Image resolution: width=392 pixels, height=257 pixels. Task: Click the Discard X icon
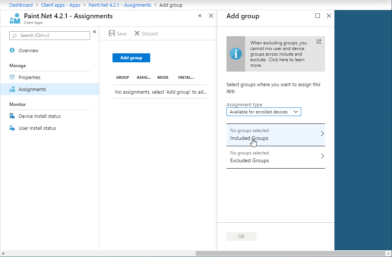[x=137, y=34]
